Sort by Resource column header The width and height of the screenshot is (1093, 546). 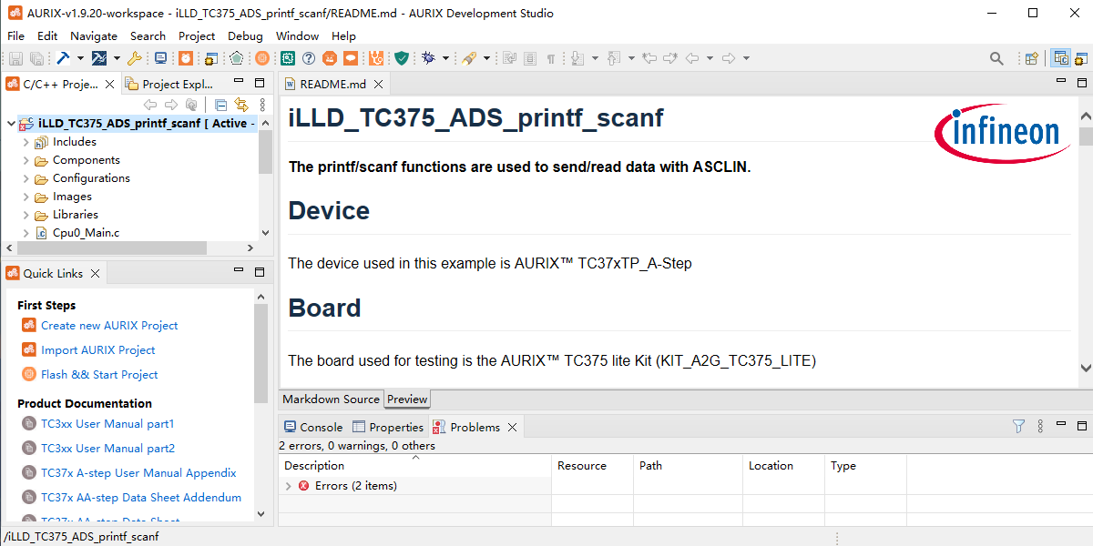coord(592,466)
